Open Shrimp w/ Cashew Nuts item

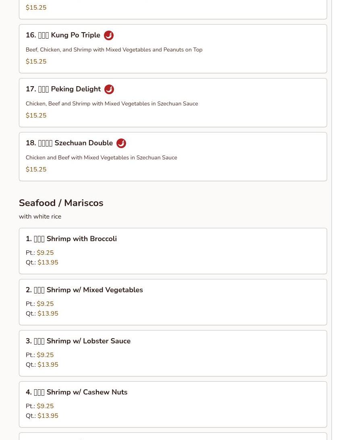[x=77, y=392]
